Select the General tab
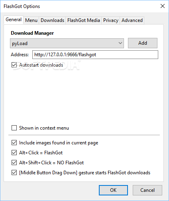The width and height of the screenshot is (169, 201). click(x=14, y=20)
